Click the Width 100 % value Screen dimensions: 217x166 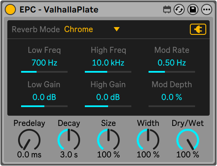pyautogui.click(x=148, y=155)
